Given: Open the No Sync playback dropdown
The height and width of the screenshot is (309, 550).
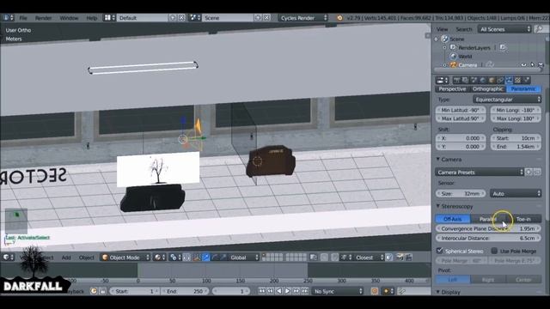Looking at the screenshot, I should coord(338,291).
